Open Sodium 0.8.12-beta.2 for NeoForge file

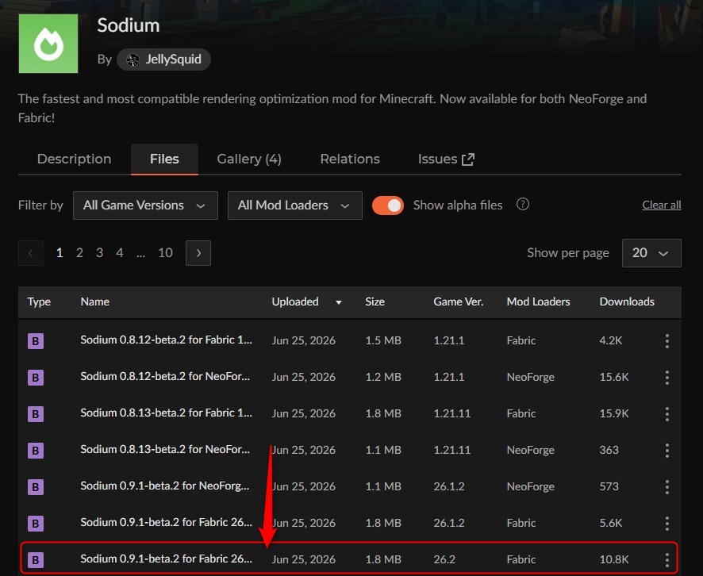[165, 377]
